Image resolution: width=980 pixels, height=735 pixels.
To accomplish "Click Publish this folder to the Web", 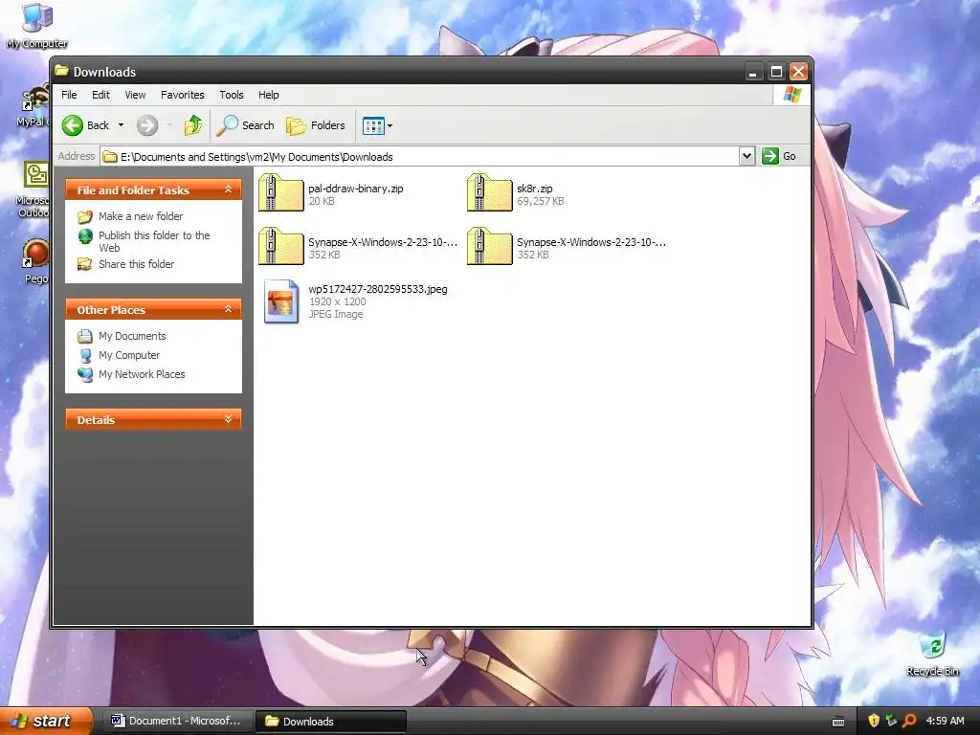I will click(x=154, y=241).
